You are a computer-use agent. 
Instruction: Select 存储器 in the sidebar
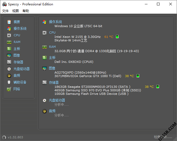tap(18, 62)
